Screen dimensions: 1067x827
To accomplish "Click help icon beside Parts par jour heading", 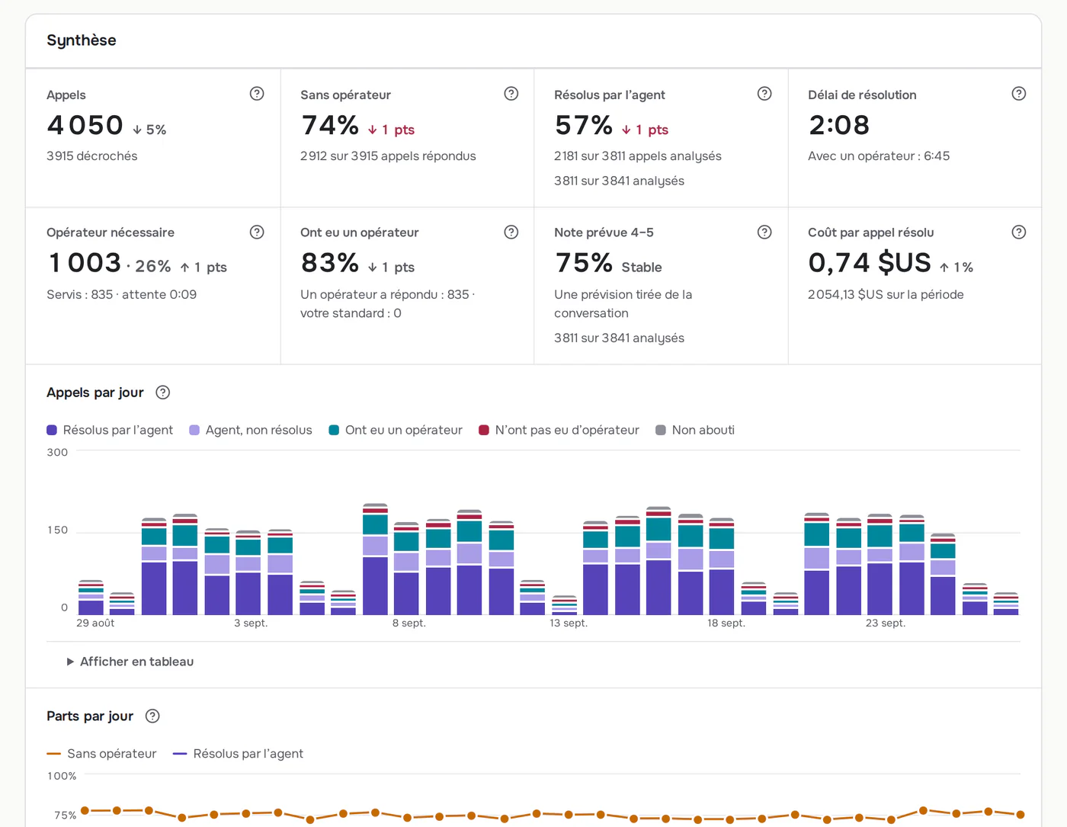I will (152, 716).
